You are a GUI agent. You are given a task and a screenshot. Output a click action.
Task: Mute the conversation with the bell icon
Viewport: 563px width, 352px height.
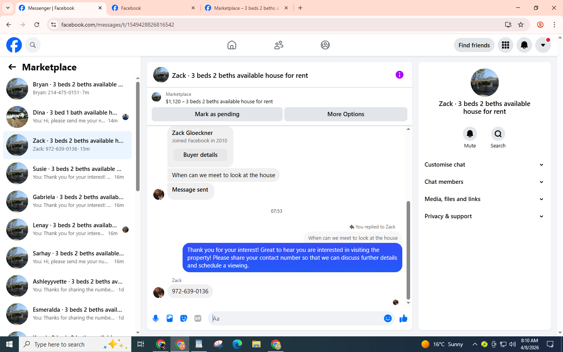(470, 134)
